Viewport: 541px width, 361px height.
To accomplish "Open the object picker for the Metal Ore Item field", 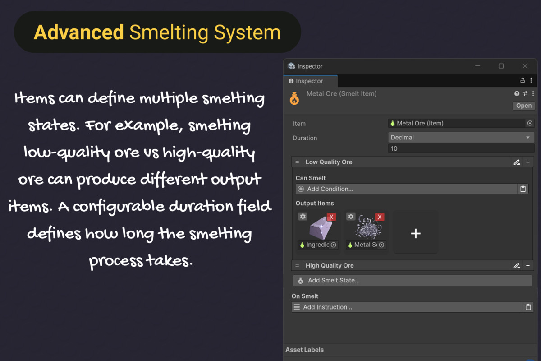I will (529, 123).
